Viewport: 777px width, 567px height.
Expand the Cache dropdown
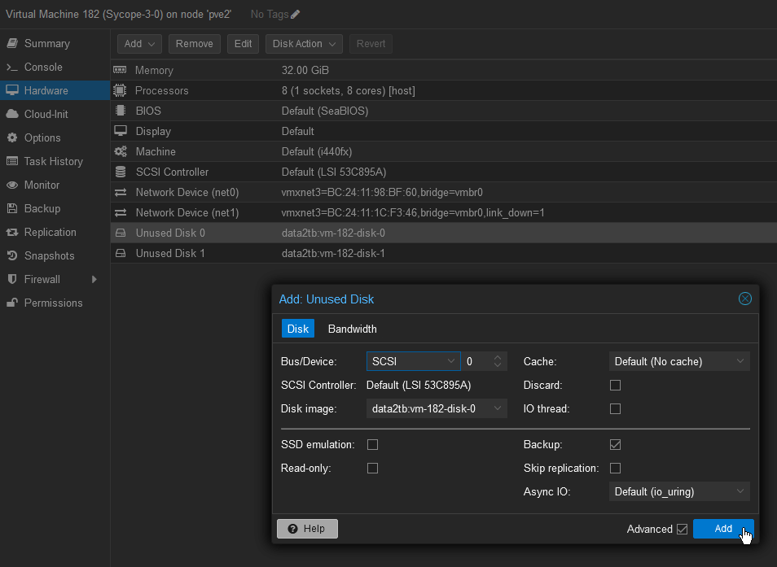click(678, 361)
